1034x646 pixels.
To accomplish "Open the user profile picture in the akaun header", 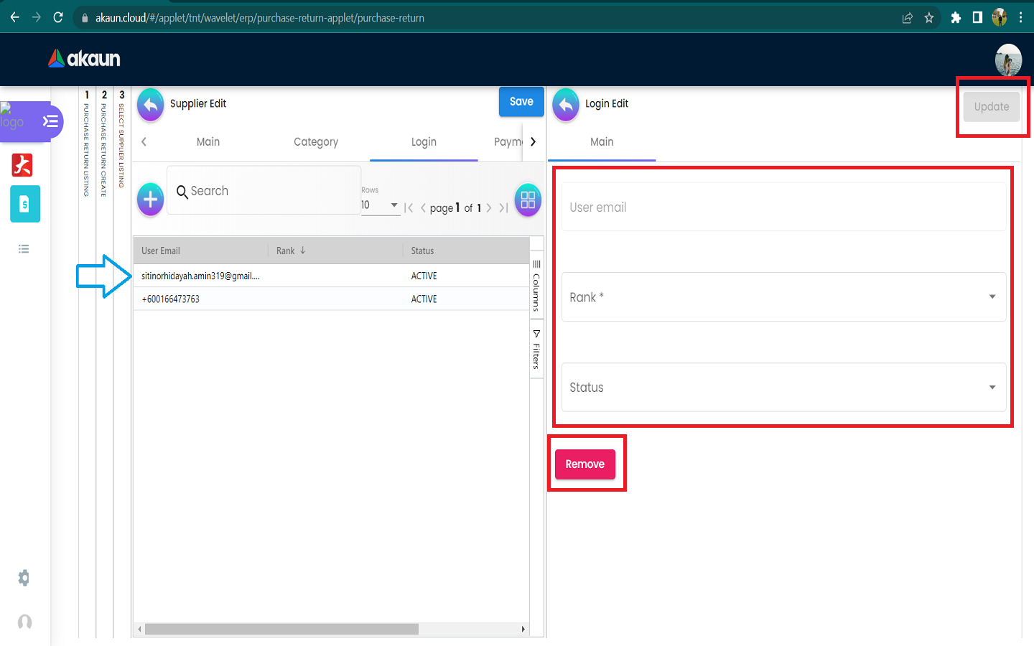I will (x=1008, y=60).
